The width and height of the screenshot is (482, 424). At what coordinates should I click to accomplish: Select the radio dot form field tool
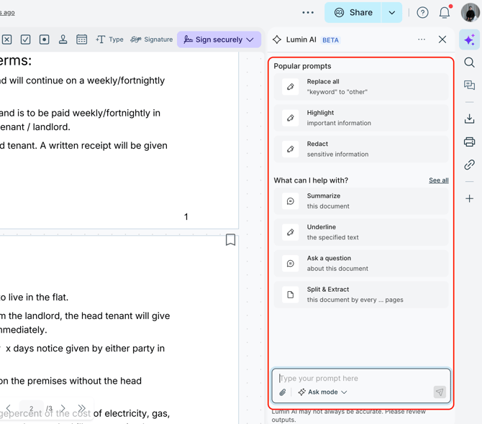(45, 40)
